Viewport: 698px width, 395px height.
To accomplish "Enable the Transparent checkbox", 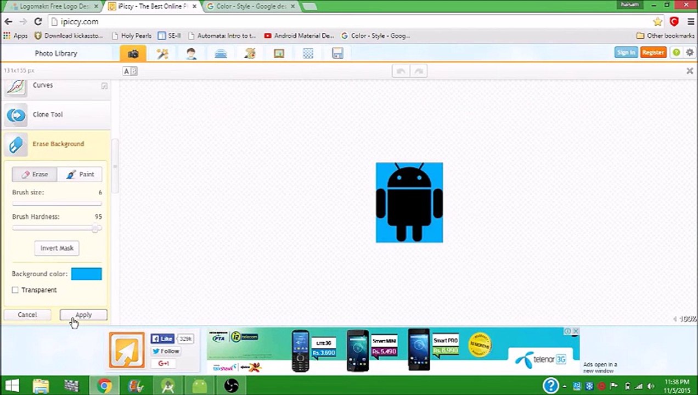I will (x=15, y=290).
